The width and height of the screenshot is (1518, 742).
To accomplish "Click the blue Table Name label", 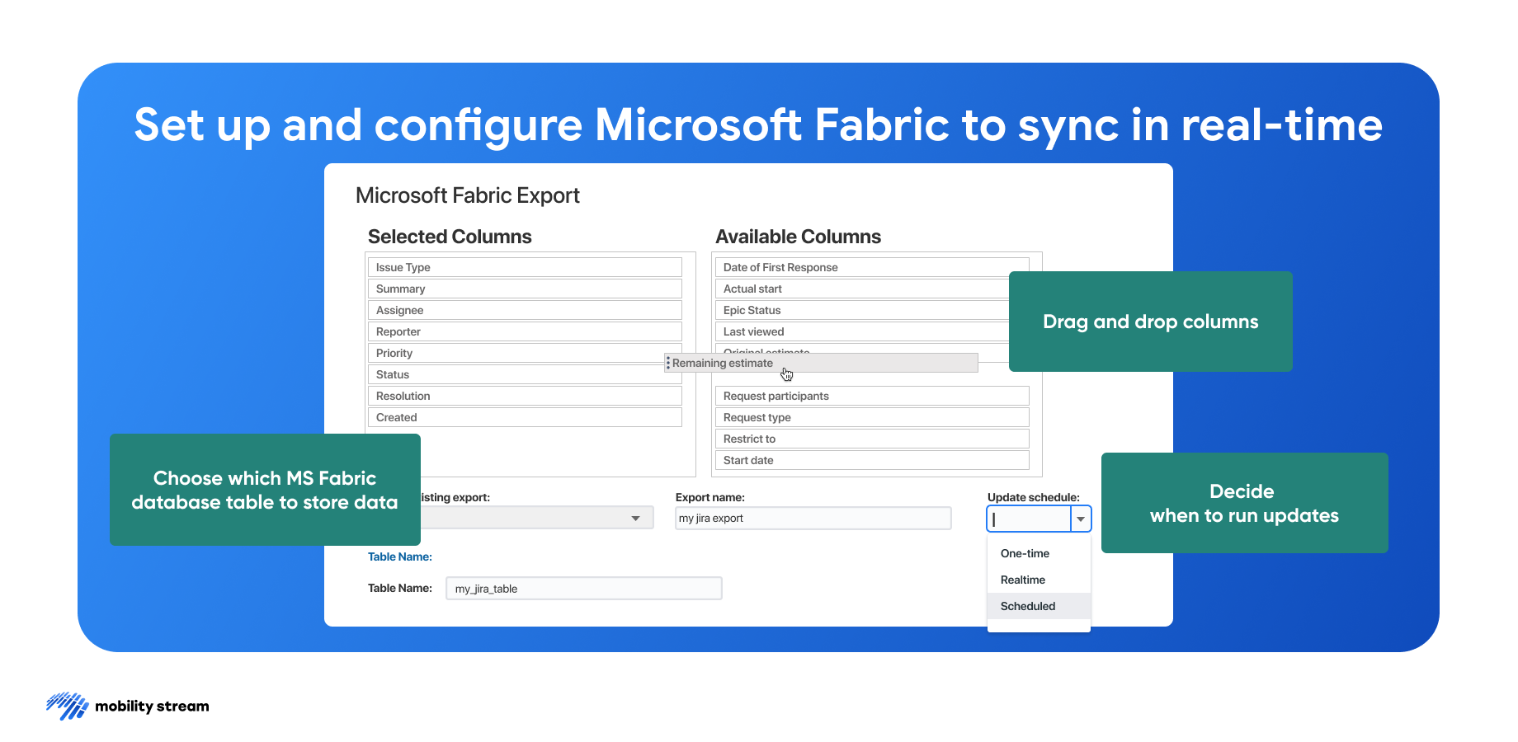I will (400, 556).
